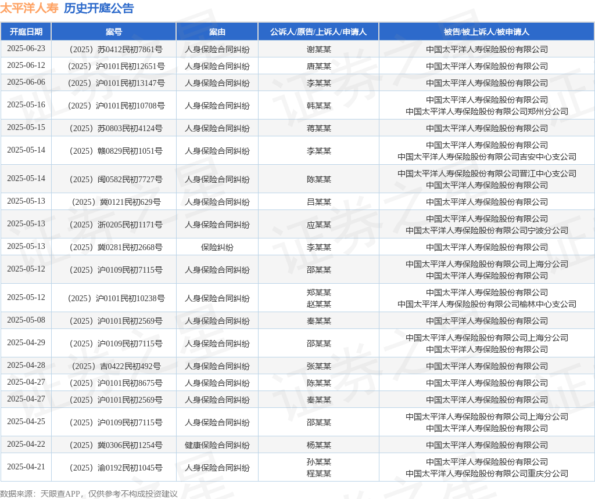The height and width of the screenshot is (499, 595).
Task: Click defendant 榆林中心支公司 entry
Action: (x=487, y=304)
